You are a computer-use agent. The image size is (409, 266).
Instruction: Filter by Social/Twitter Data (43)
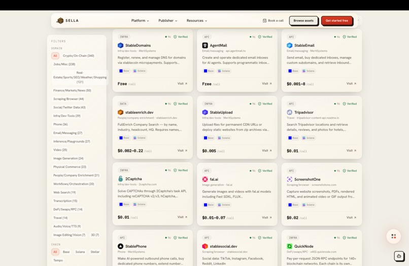[x=70, y=108]
